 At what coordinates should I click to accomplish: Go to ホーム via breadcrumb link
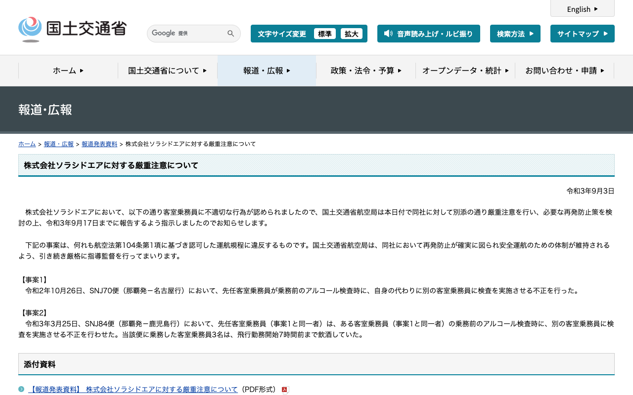(x=27, y=144)
